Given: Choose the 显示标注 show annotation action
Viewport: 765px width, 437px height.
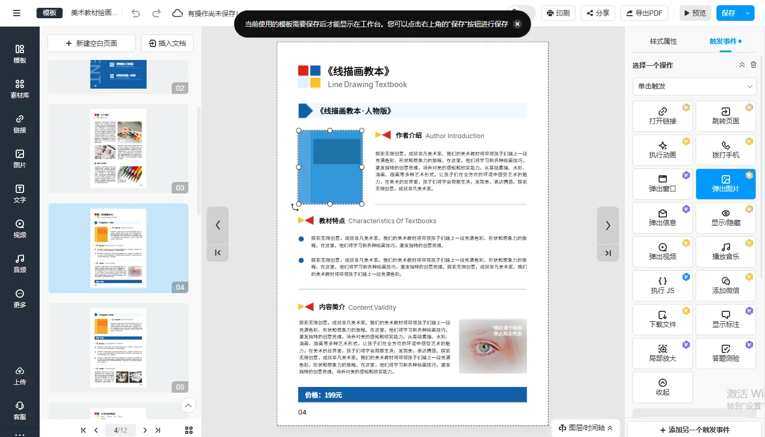Looking at the screenshot, I should [x=726, y=320].
